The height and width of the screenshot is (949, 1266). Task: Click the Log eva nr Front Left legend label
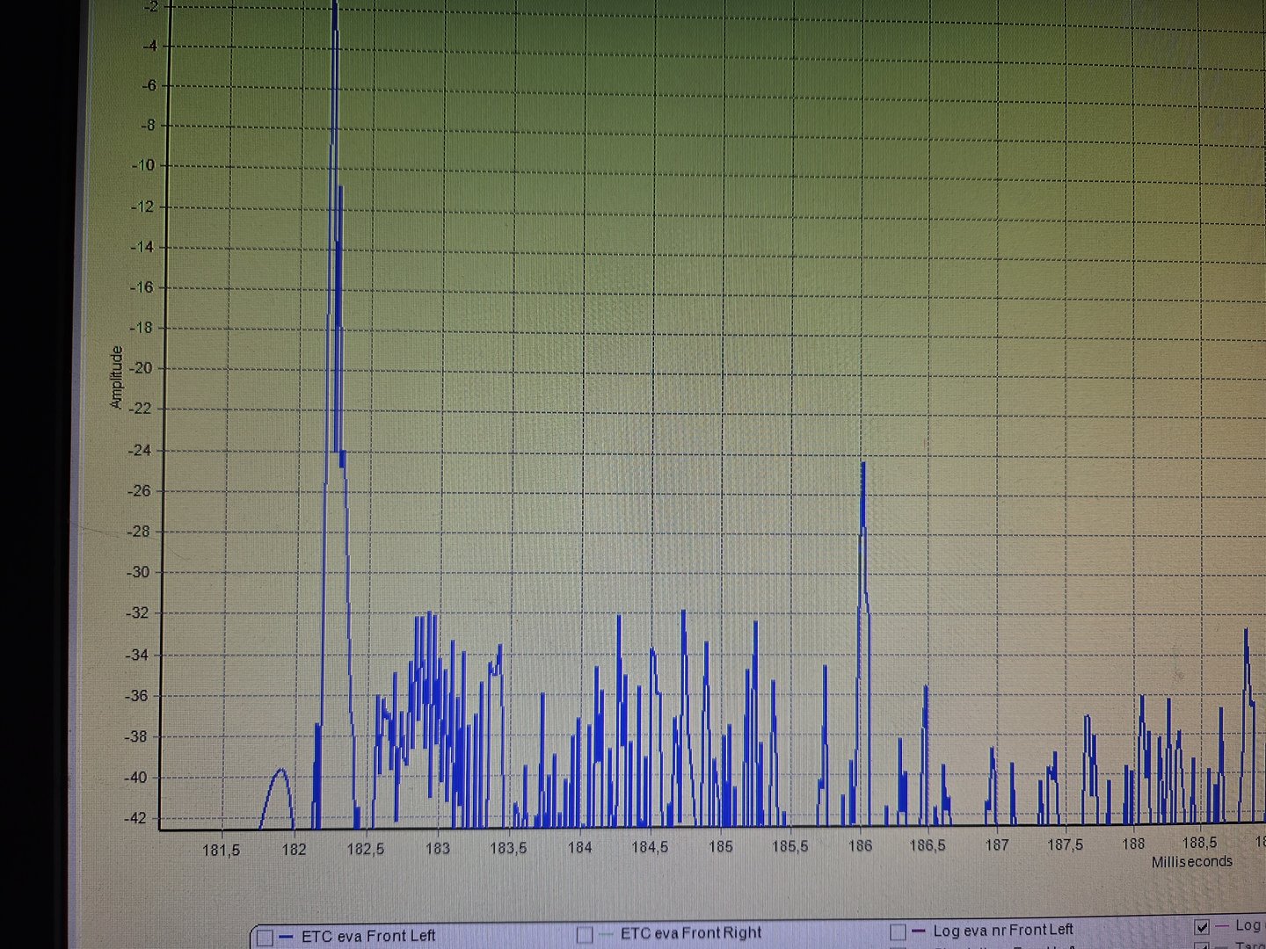pos(1003,930)
